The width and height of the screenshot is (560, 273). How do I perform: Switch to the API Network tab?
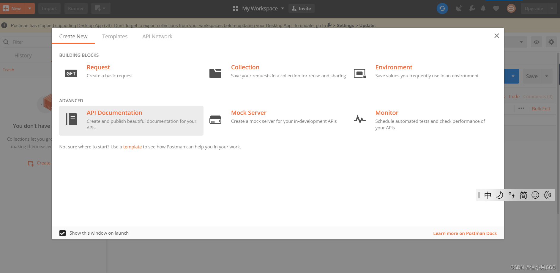click(x=157, y=36)
